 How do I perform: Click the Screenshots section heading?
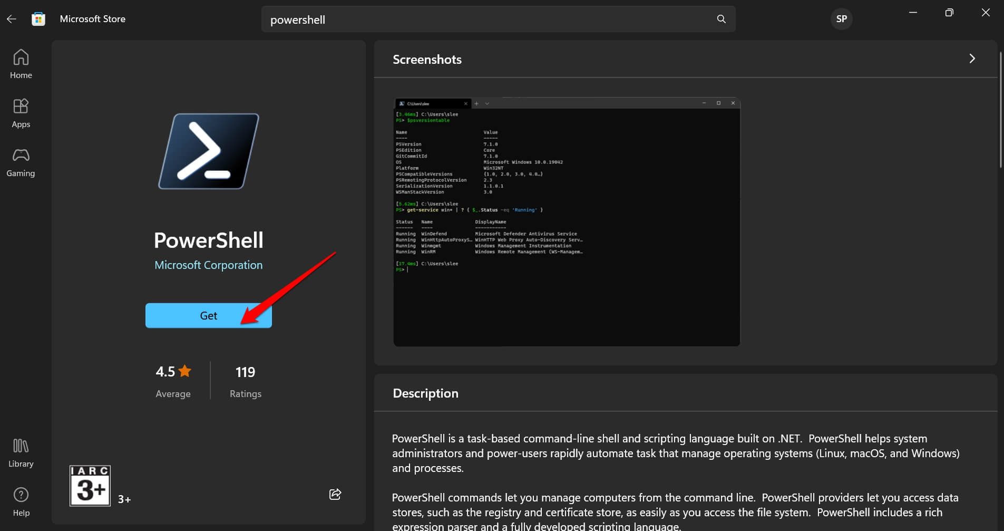(427, 60)
